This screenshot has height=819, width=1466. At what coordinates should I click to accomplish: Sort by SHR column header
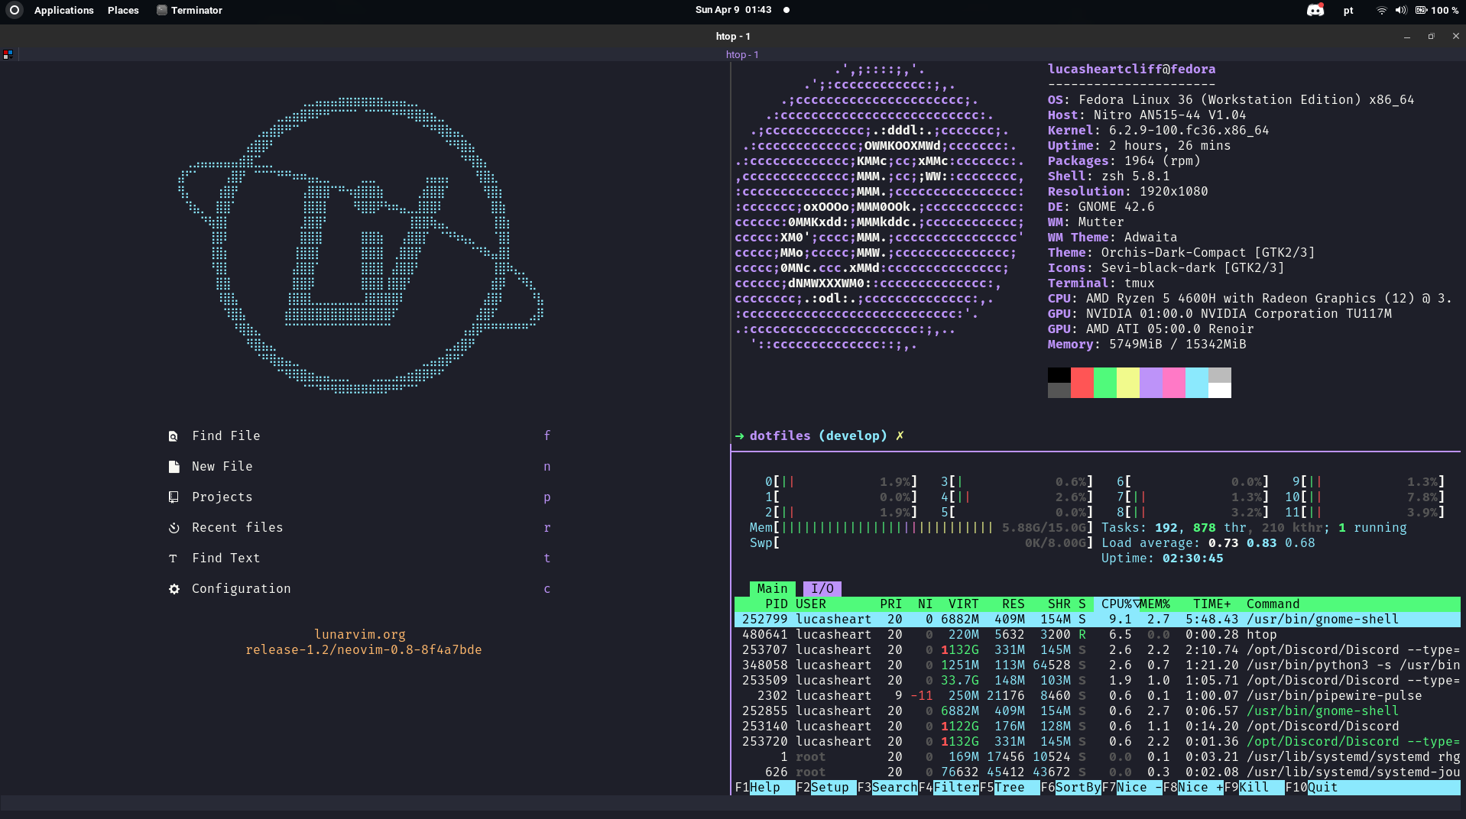pos(1059,604)
